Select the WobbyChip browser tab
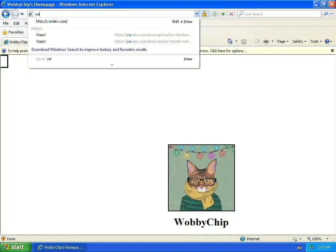336x252 pixels. click(15, 42)
